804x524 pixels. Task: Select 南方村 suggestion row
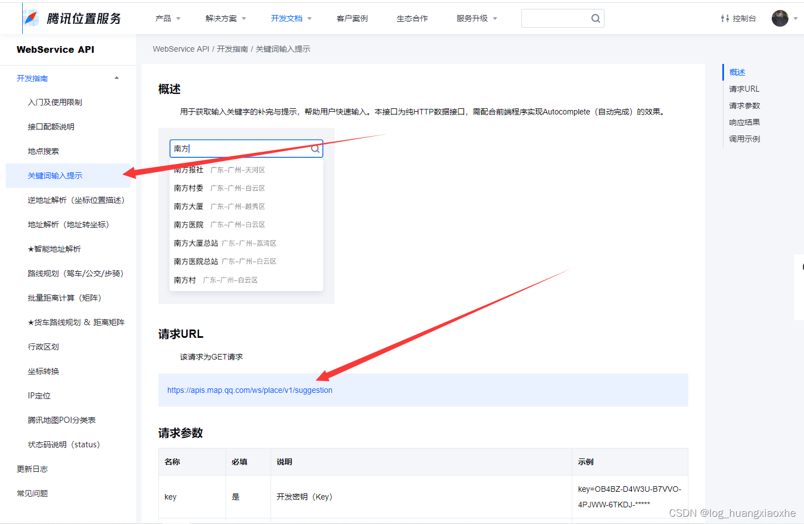[x=246, y=280]
